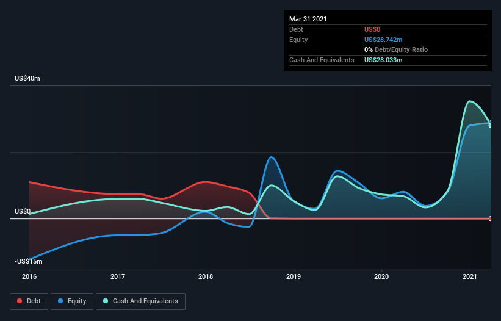Toggle the Equity legend series
This screenshot has width=501, height=321.
point(72,301)
